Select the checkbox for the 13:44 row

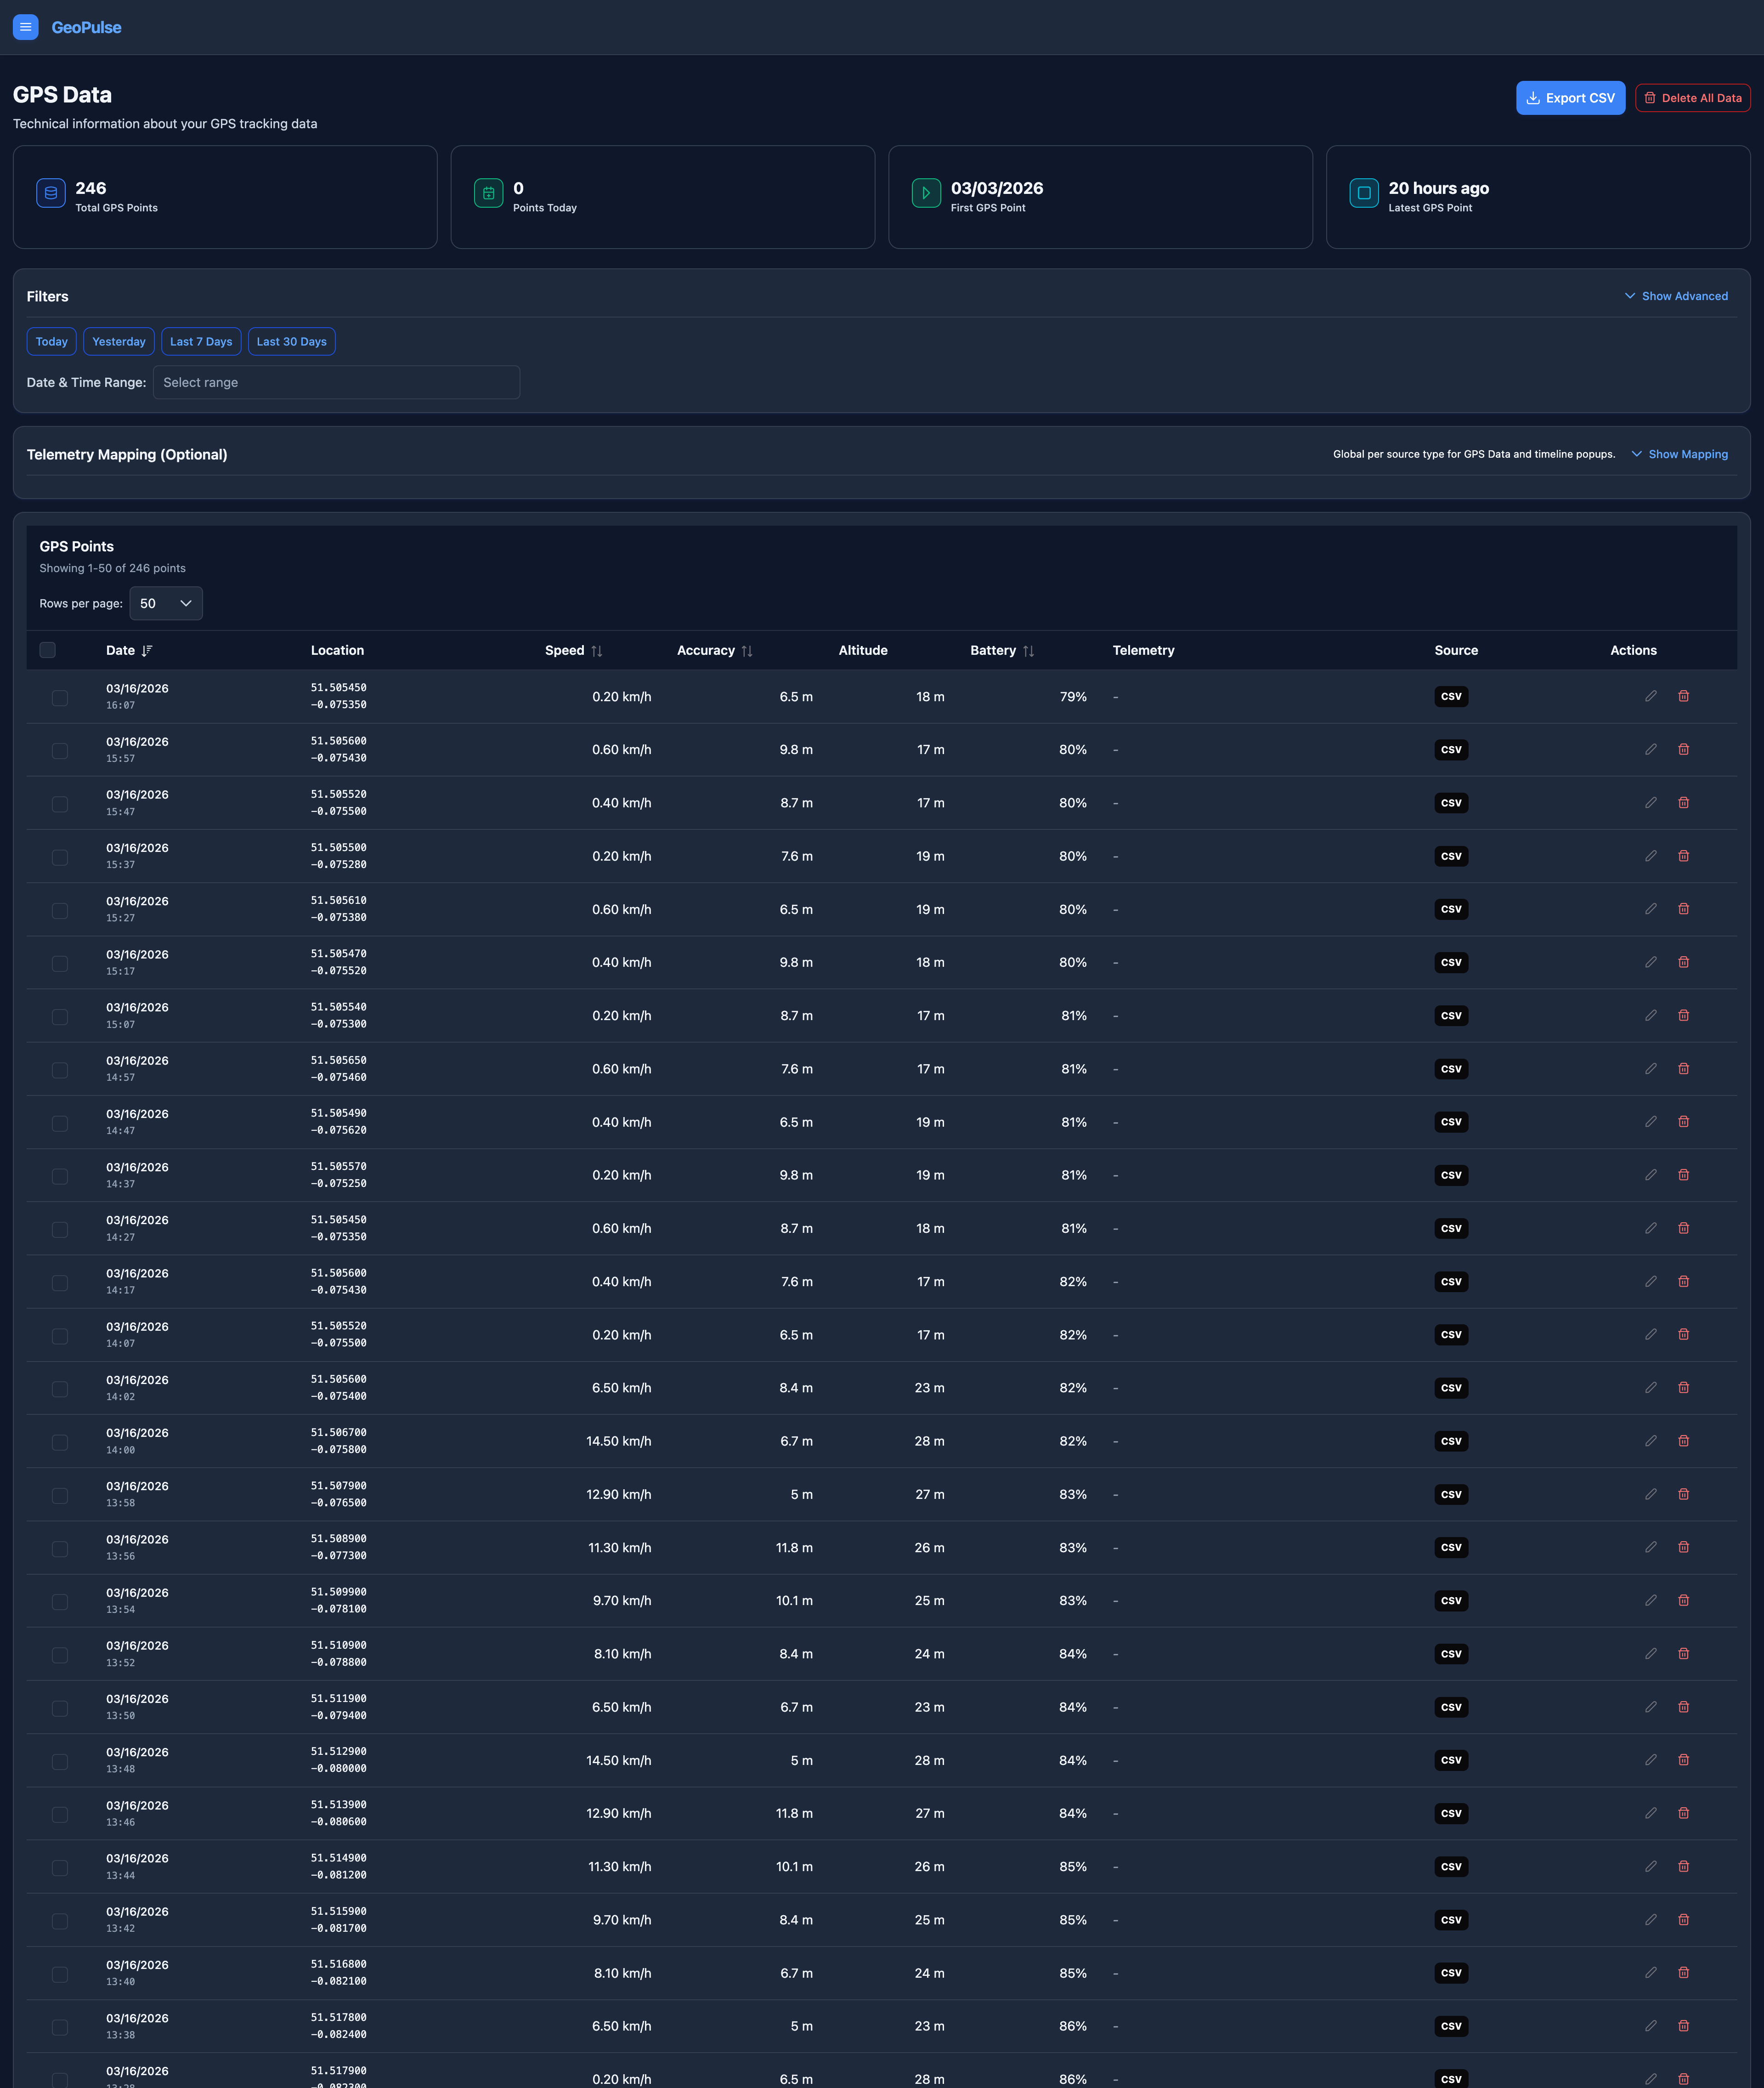tap(60, 1868)
